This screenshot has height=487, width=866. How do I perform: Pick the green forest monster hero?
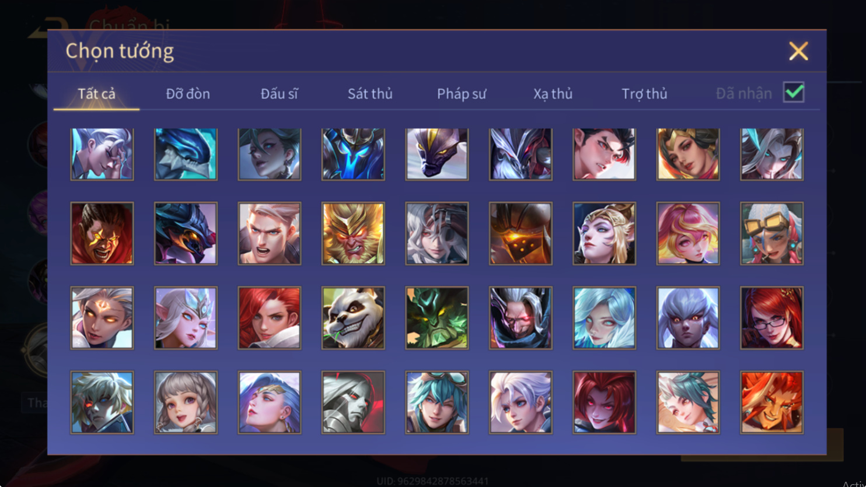[x=437, y=318]
